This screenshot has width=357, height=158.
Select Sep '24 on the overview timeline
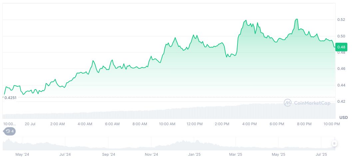coord(108,154)
